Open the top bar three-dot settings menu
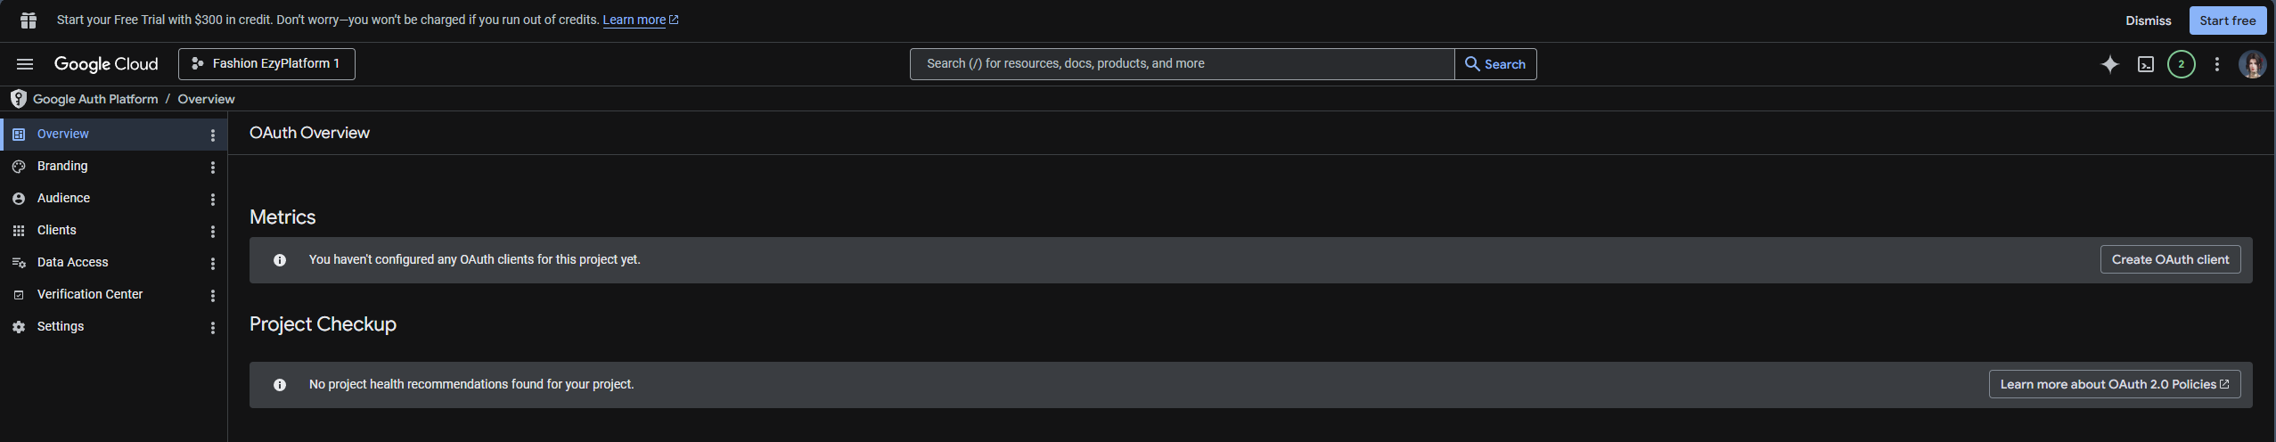This screenshot has height=442, width=2276. click(x=2217, y=64)
